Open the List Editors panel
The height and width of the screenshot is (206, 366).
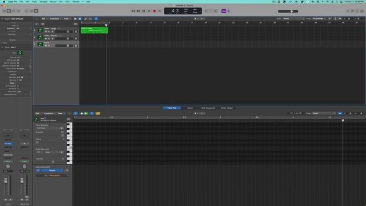pyautogui.click(x=347, y=11)
